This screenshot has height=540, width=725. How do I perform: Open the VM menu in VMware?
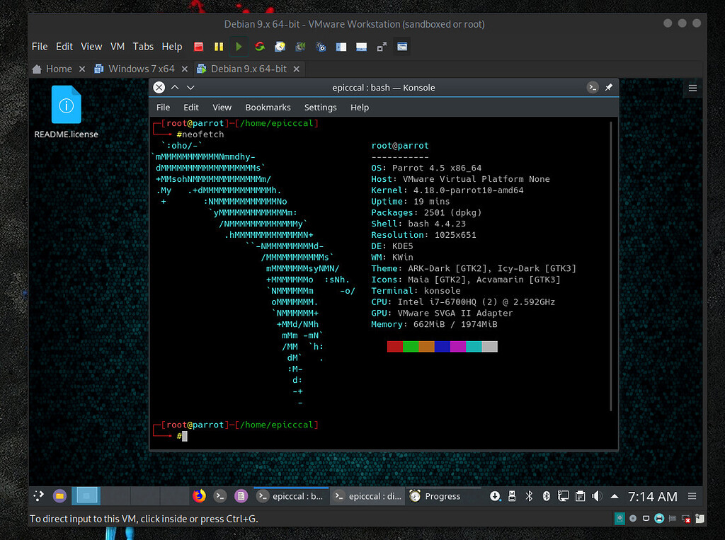pos(118,47)
